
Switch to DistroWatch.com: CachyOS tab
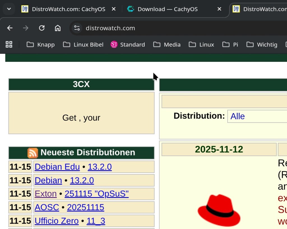[68, 9]
